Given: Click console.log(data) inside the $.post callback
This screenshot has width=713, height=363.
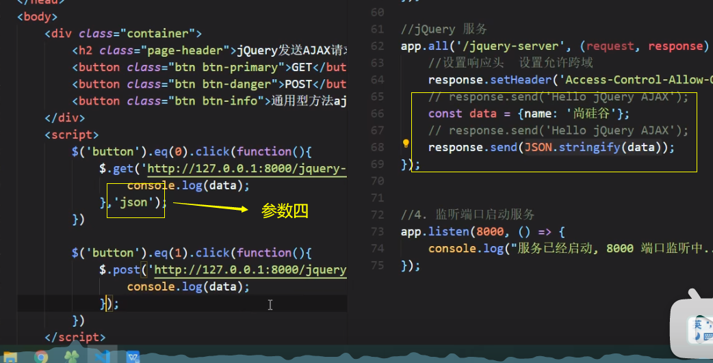Looking at the screenshot, I should 188,286.
